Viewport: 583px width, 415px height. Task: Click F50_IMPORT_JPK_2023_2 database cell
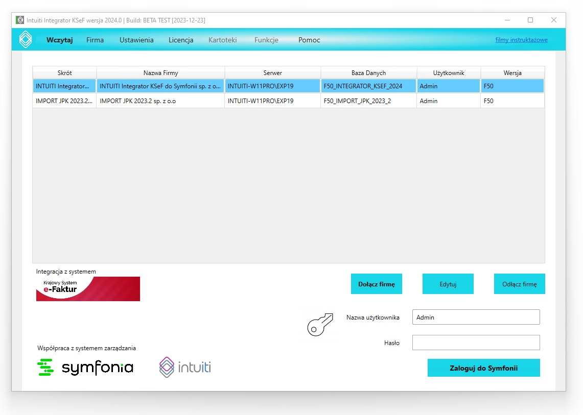pyautogui.click(x=368, y=101)
